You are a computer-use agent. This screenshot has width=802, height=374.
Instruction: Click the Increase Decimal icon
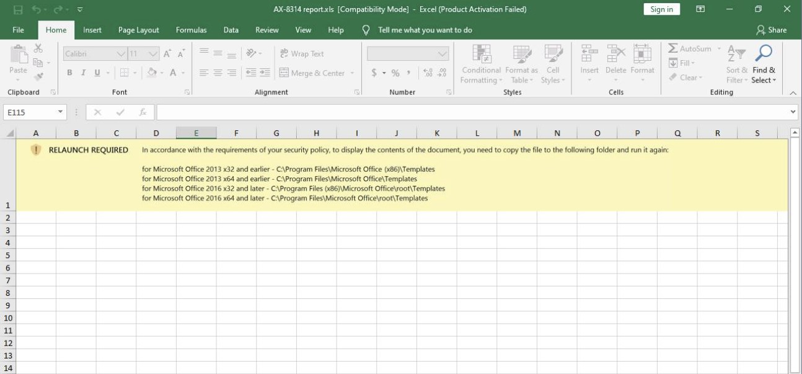(x=428, y=73)
